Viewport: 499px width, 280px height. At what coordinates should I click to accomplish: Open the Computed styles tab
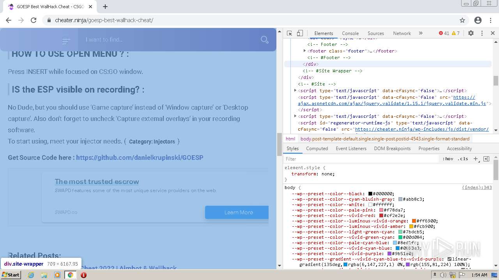click(x=317, y=149)
